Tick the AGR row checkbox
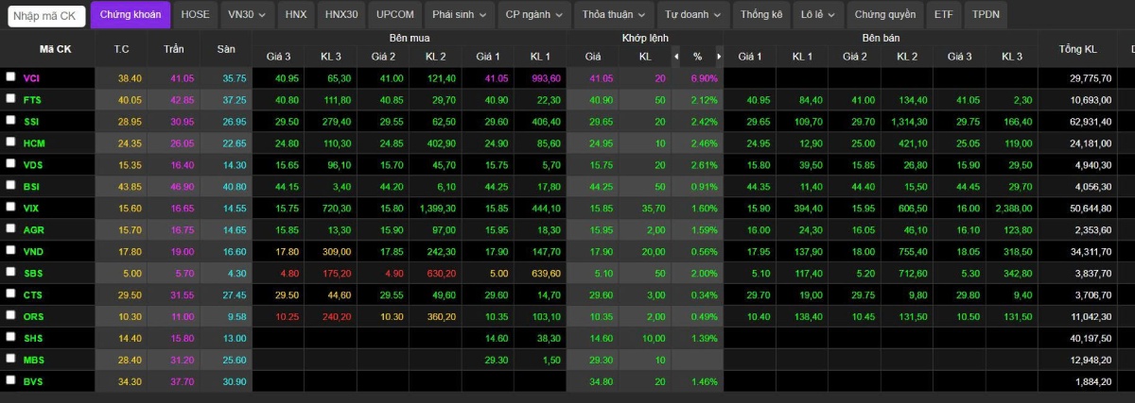 [x=10, y=228]
